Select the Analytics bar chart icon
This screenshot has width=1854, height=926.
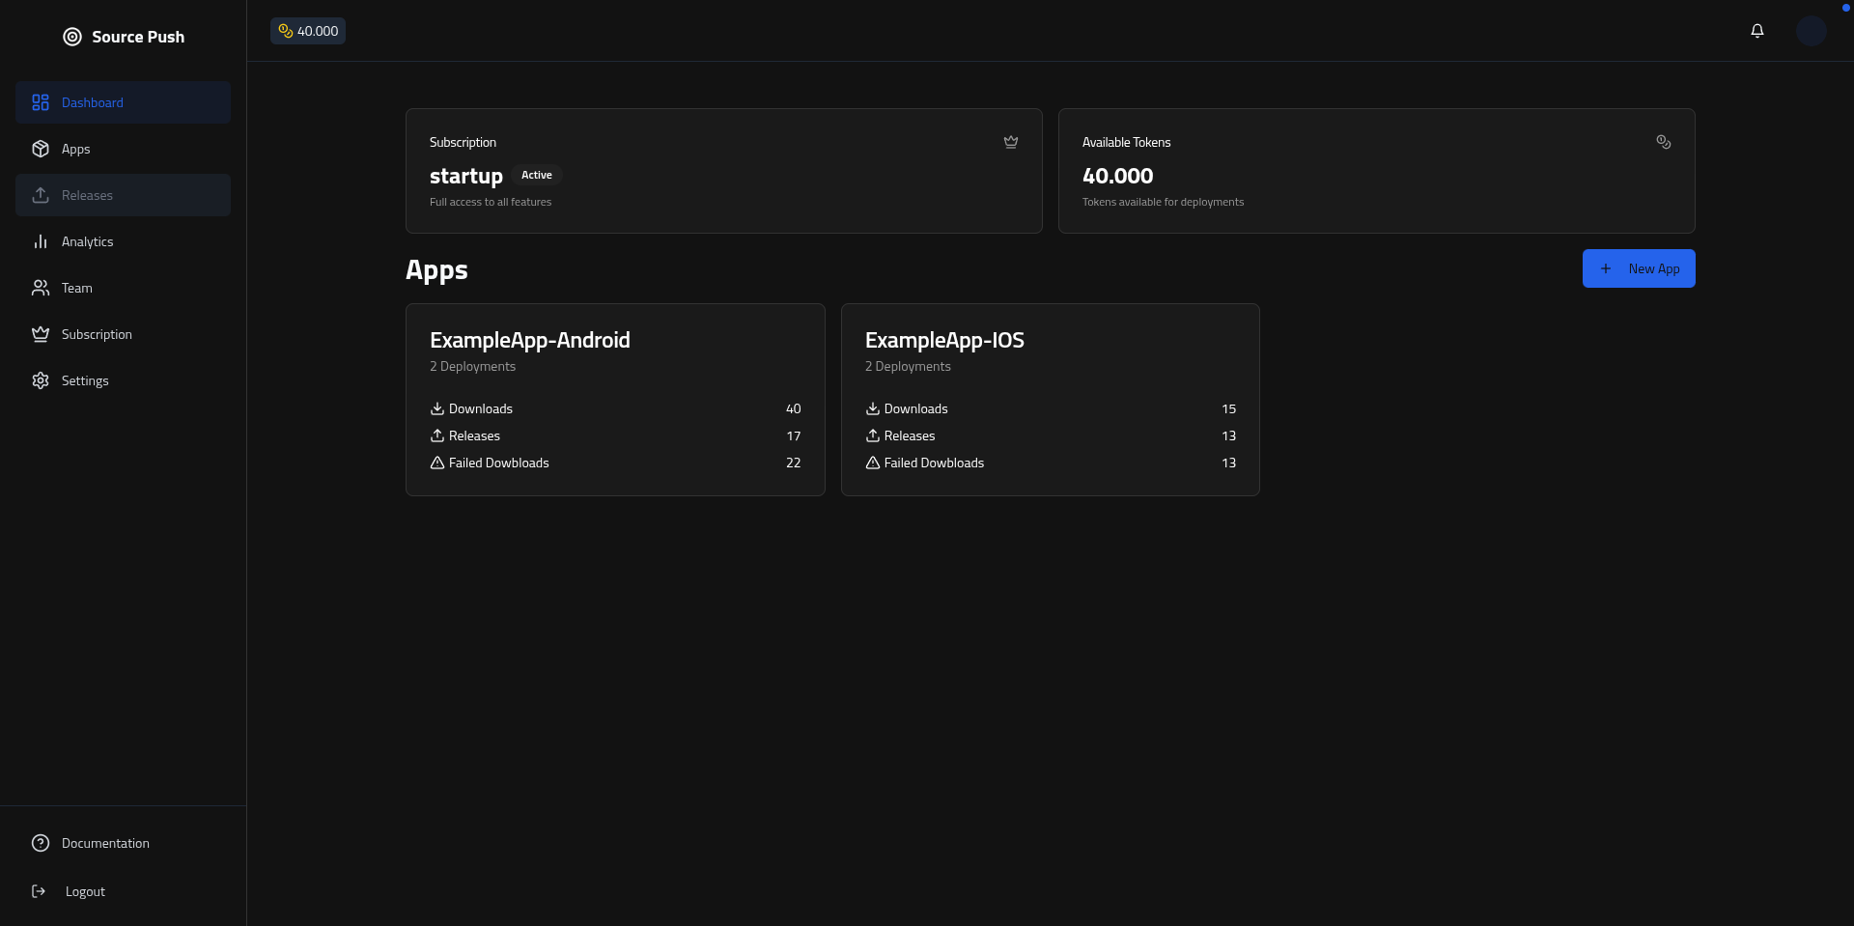click(x=39, y=241)
